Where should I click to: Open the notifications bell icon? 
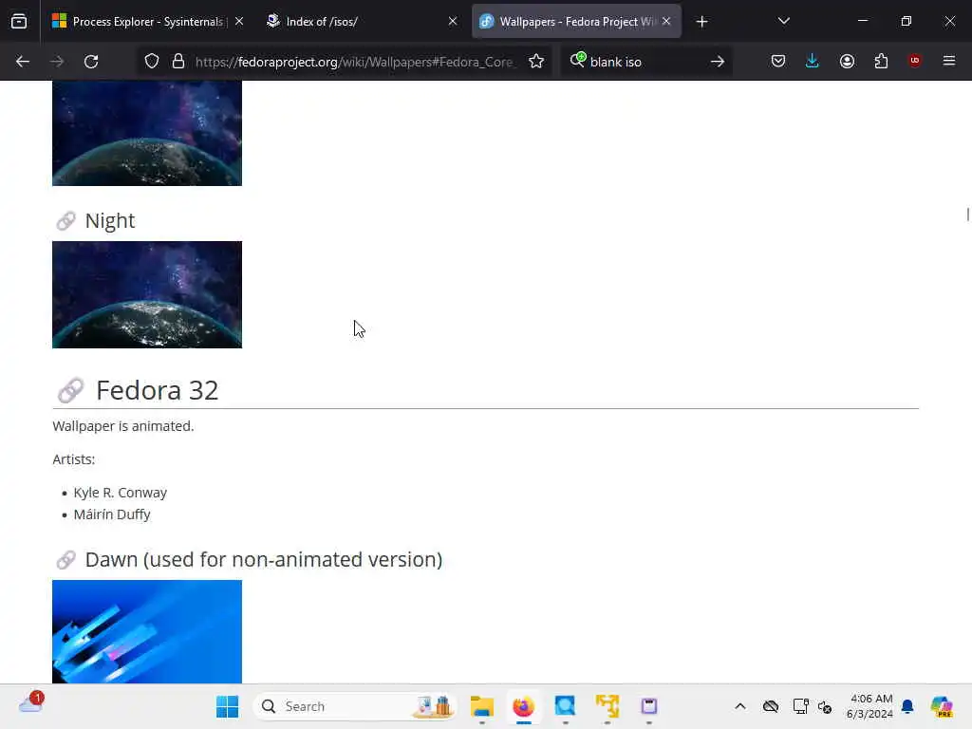(x=907, y=706)
